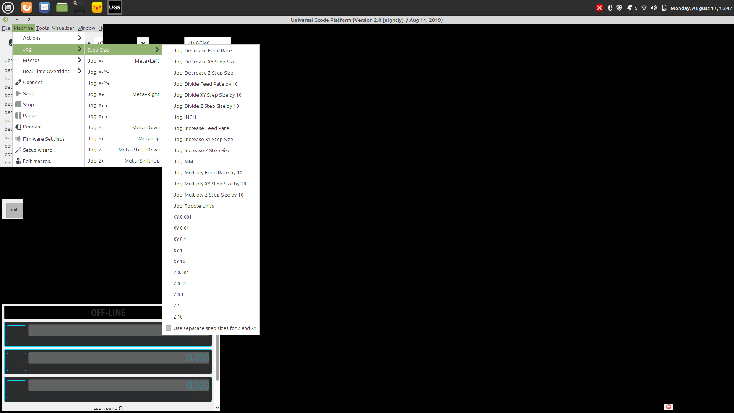Select the UGS taskbar window button
734x413 pixels.
(x=115, y=7)
